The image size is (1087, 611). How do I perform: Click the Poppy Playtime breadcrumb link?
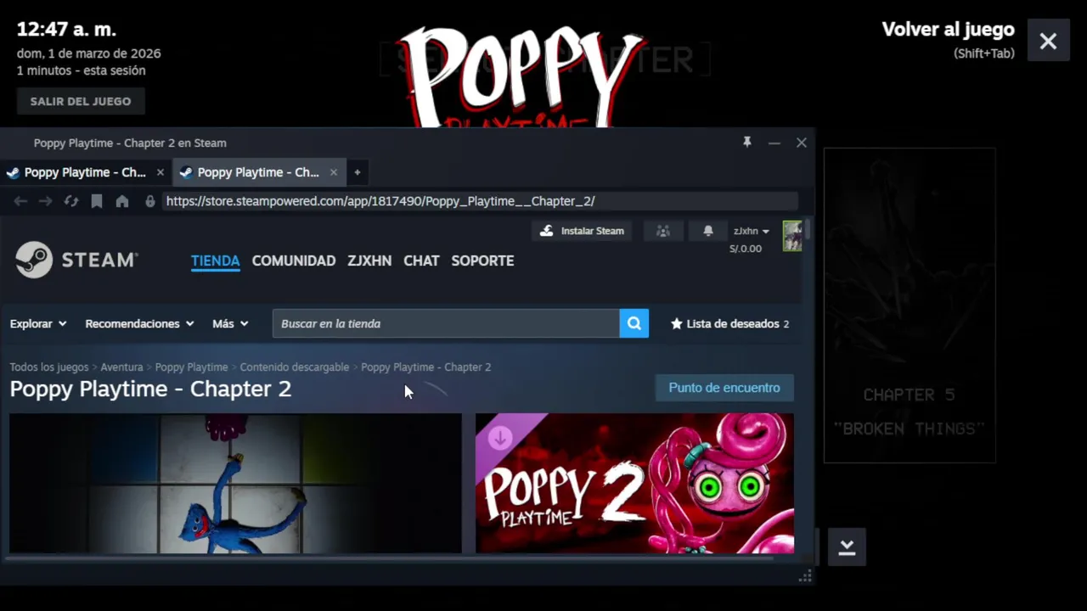click(x=191, y=367)
